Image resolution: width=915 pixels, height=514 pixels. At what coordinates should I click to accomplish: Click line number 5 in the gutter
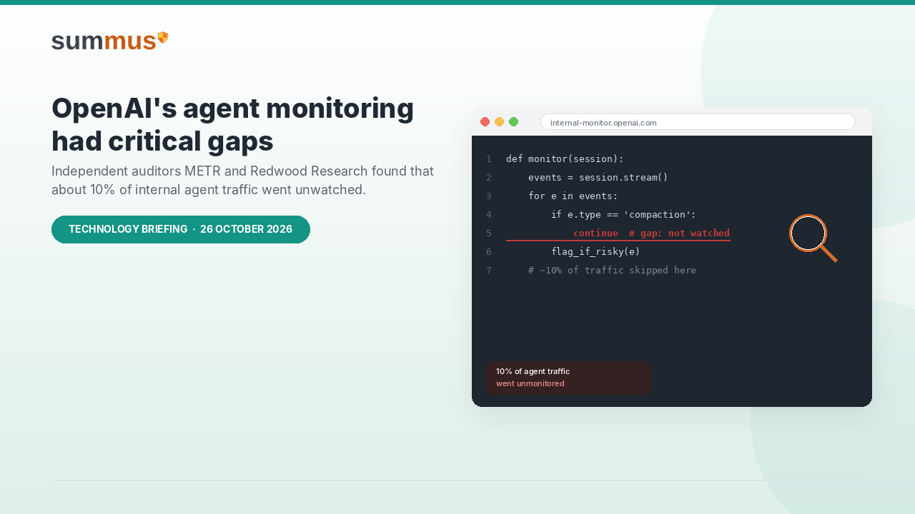coord(489,233)
